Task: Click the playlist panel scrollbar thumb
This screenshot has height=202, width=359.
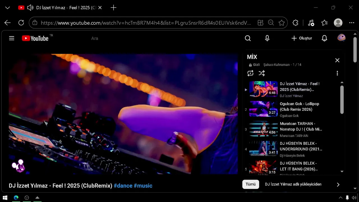Action: pyautogui.click(x=342, y=100)
